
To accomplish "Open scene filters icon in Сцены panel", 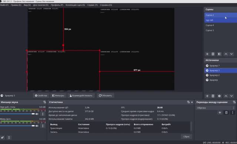I will (219, 54).
